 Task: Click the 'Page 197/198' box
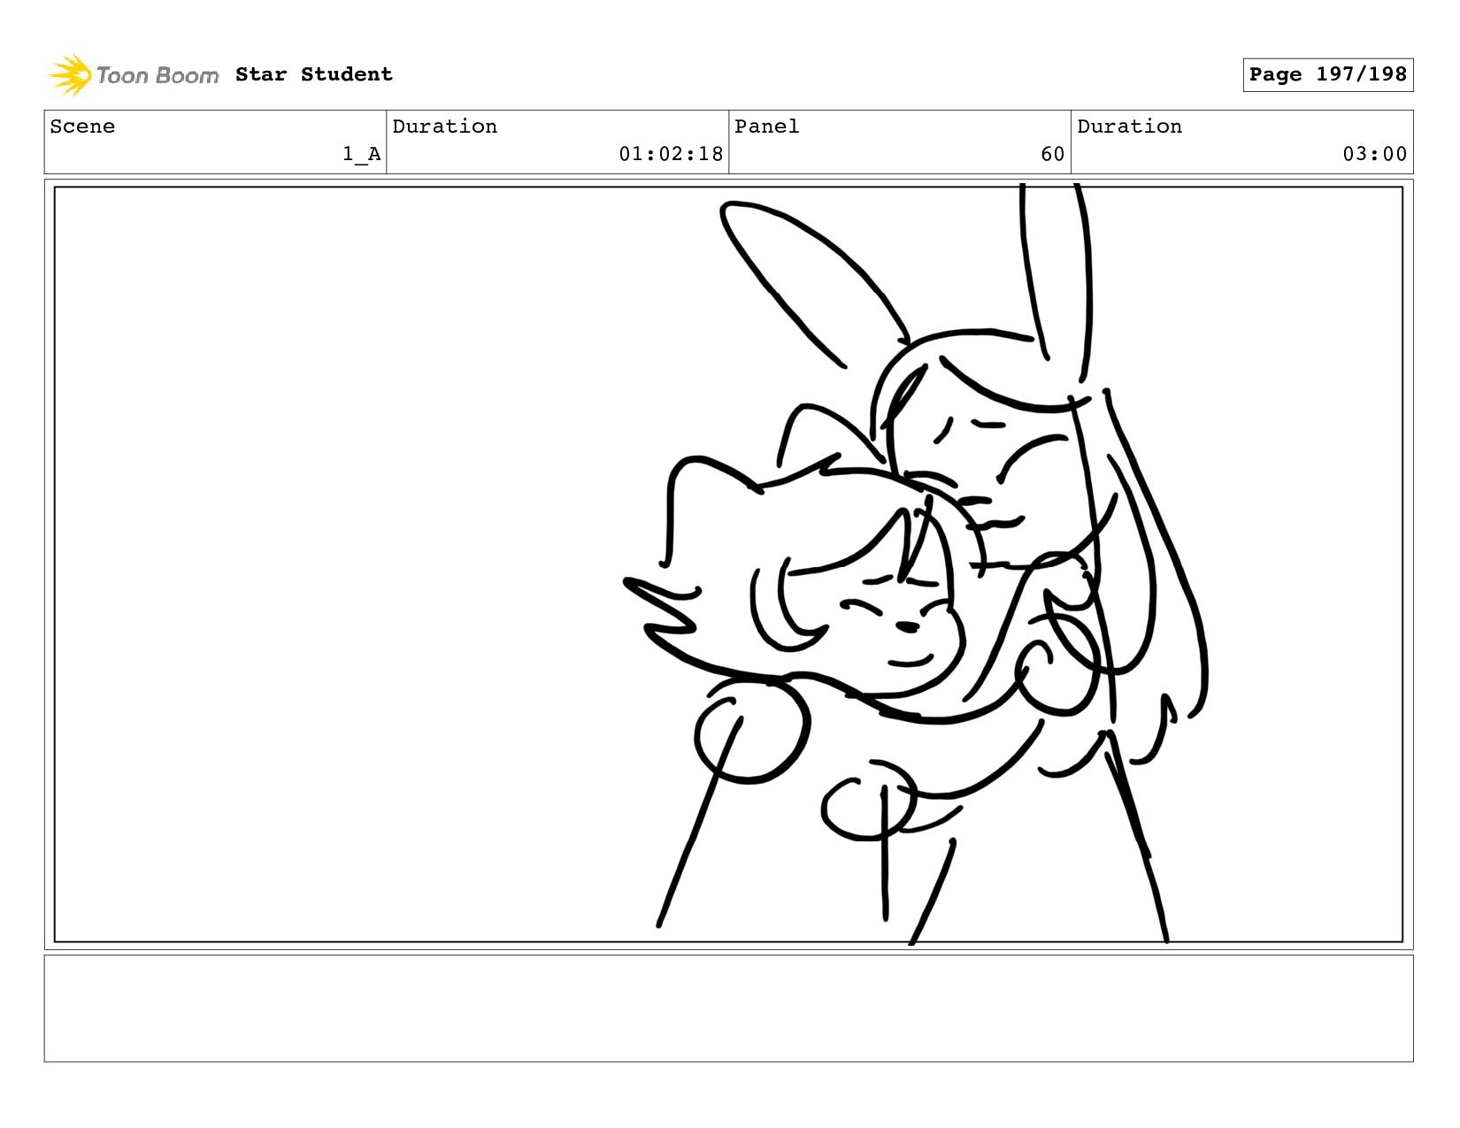tap(1327, 74)
